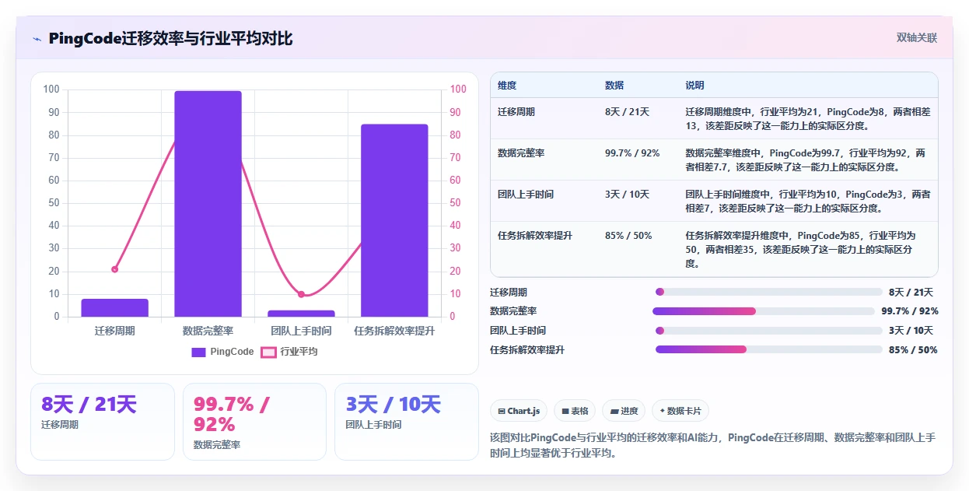Toggle 行业平均 legend color box

click(268, 352)
